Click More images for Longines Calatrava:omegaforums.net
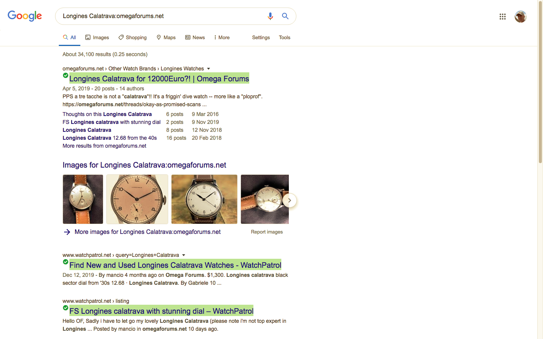Screen dimensions: 543x339 pyautogui.click(x=147, y=232)
